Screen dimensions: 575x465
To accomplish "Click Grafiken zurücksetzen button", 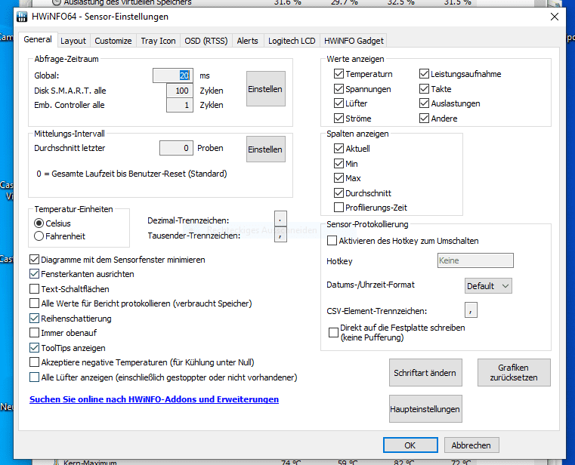I will [514, 373].
